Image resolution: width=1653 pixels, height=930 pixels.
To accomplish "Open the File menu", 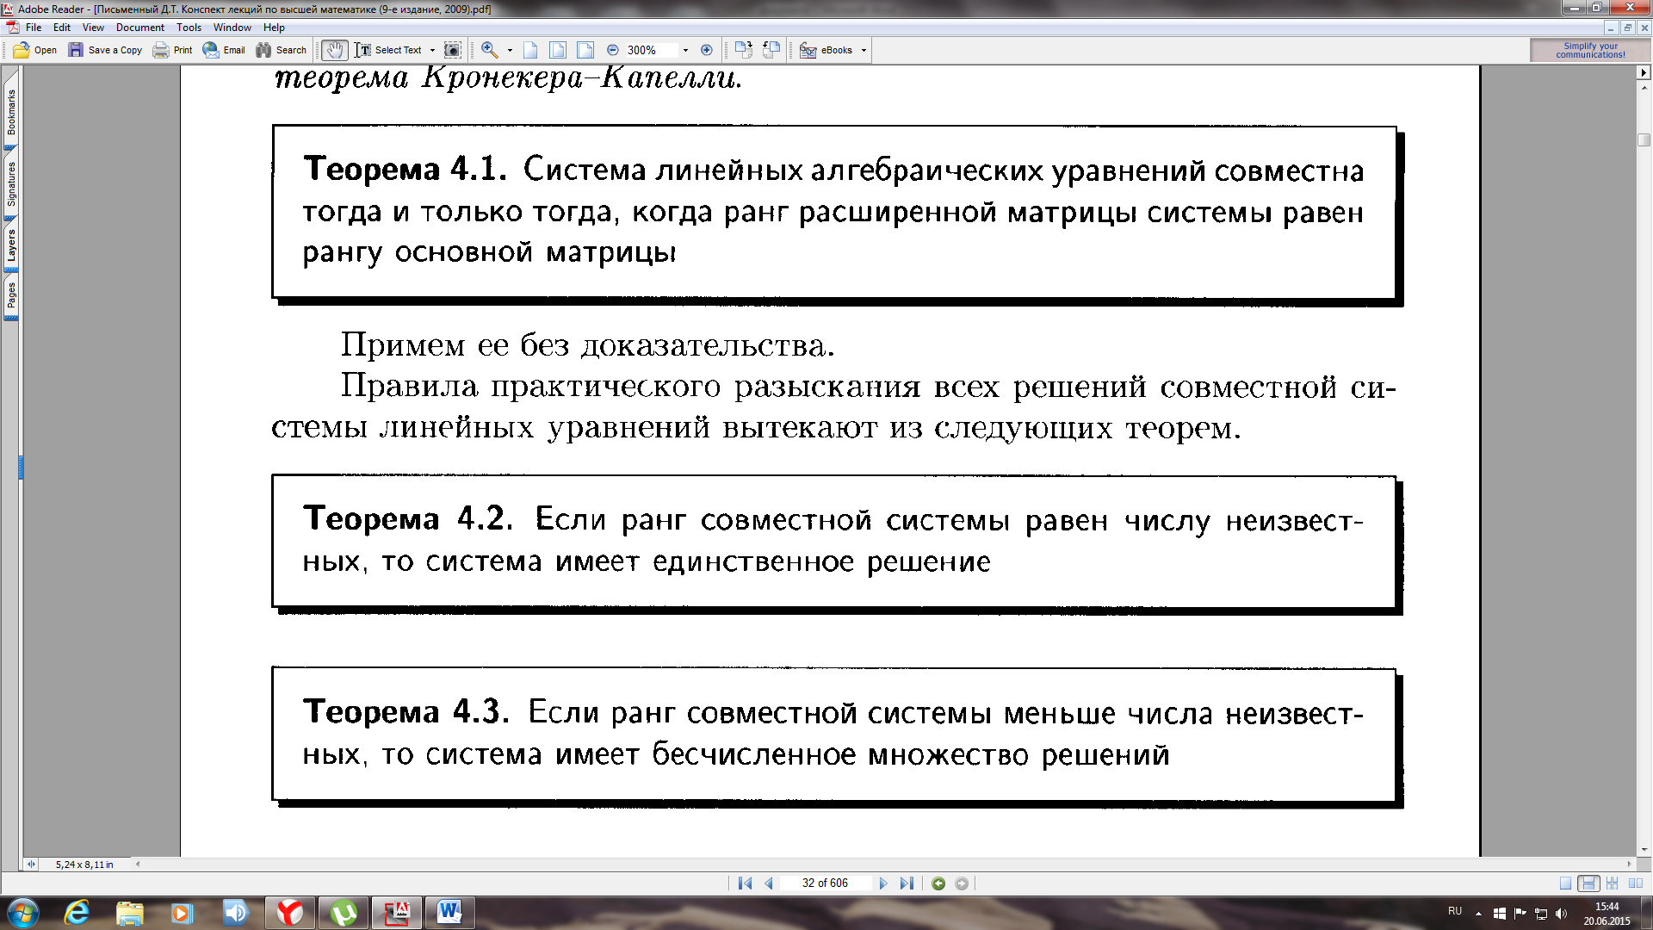I will click(x=34, y=28).
